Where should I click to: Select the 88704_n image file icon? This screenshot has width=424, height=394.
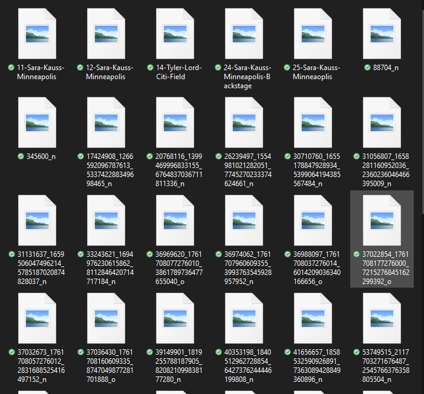pyautogui.click(x=382, y=33)
